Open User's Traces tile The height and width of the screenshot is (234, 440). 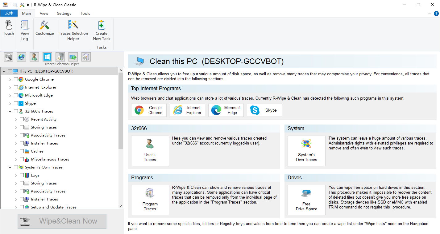pyautogui.click(x=150, y=151)
